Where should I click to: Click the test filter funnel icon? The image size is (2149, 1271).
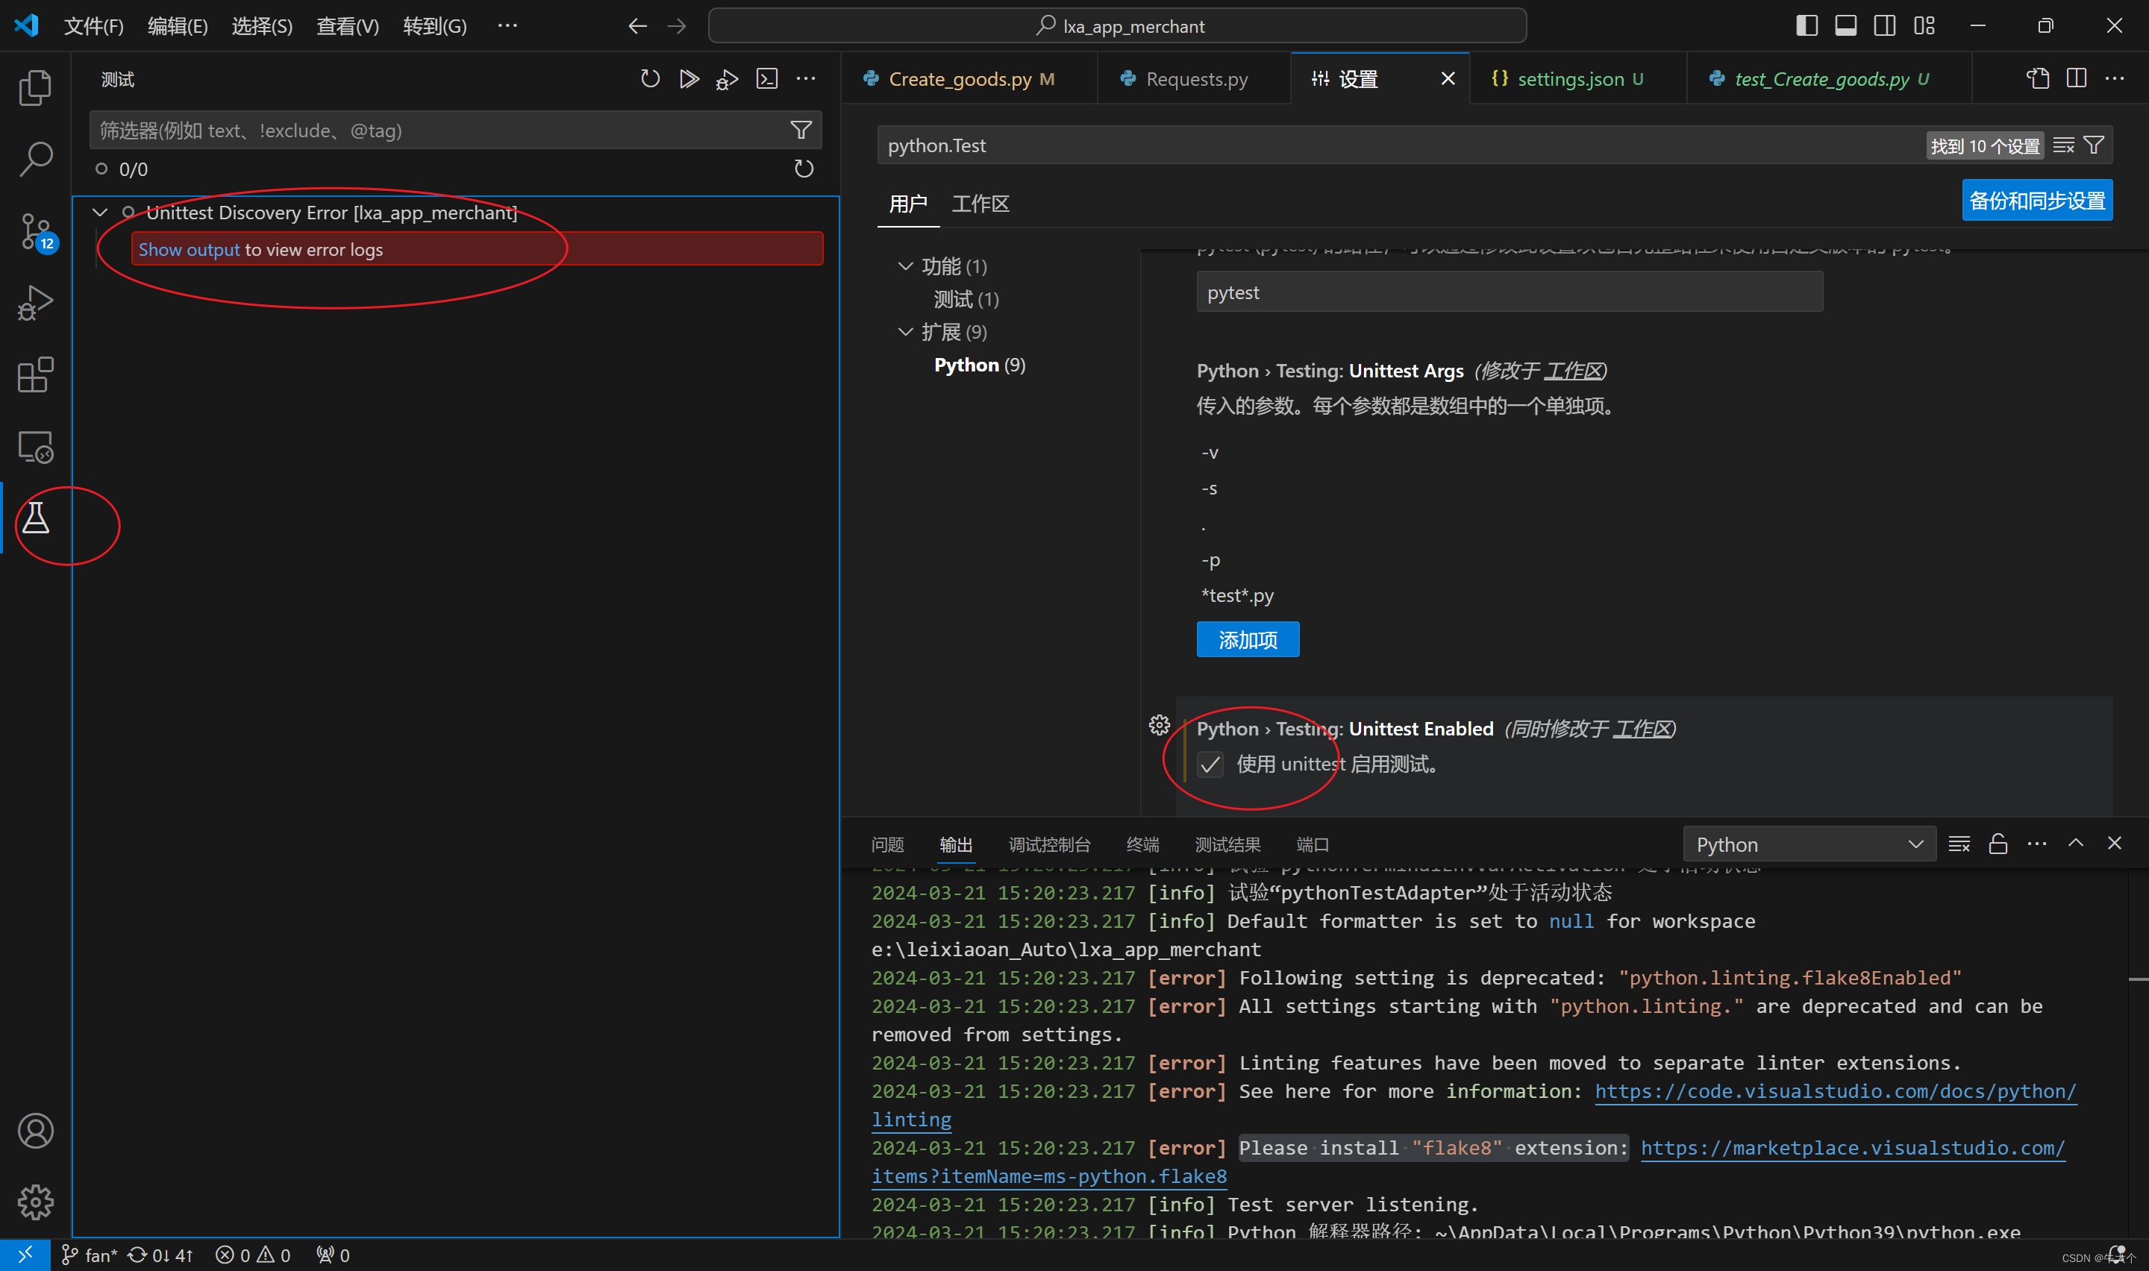pyautogui.click(x=801, y=131)
